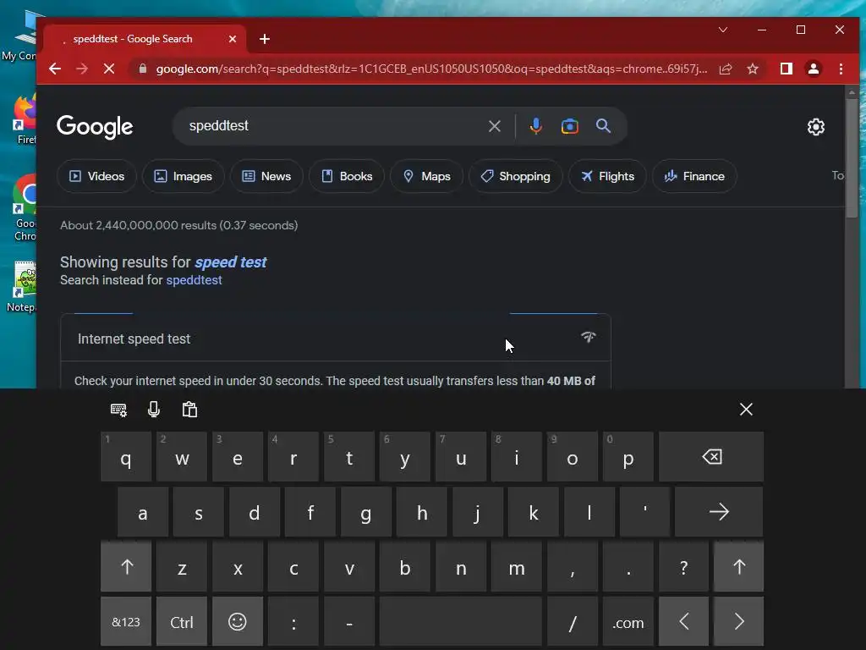Select Firefox desktop shortcut
Screen dimensions: 866x650
click(25, 120)
